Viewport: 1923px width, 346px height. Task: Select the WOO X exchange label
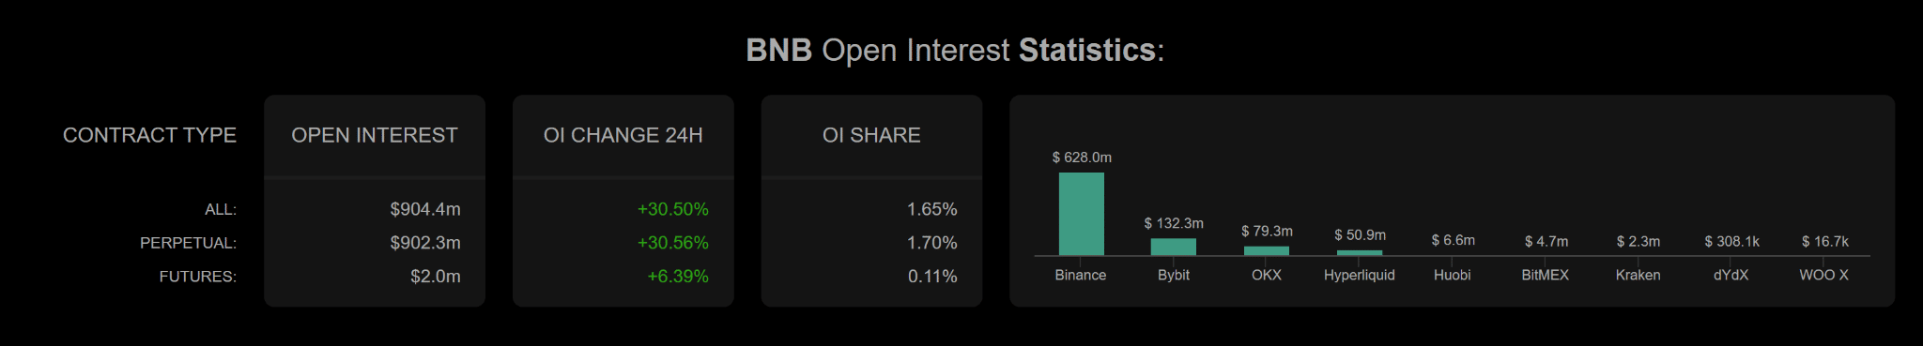tap(1823, 275)
